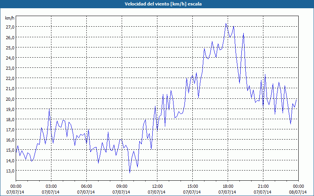Viewport: 314px width, 196px height.
Task: Click the 03:00 time axis label
Action: pos(51,187)
